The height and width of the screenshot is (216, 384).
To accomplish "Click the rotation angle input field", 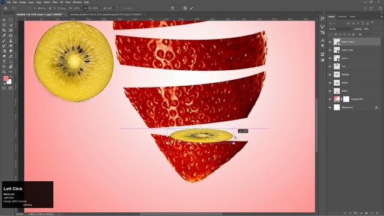I will 111,8.
